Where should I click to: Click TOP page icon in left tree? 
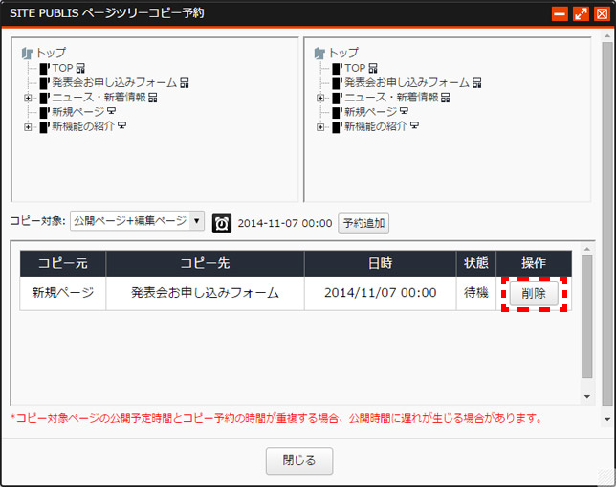point(44,69)
